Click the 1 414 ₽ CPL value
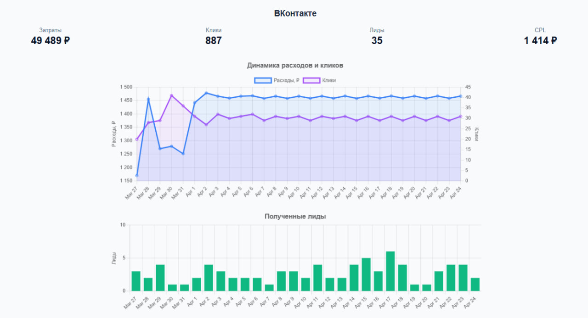The width and height of the screenshot is (588, 318). tap(540, 40)
